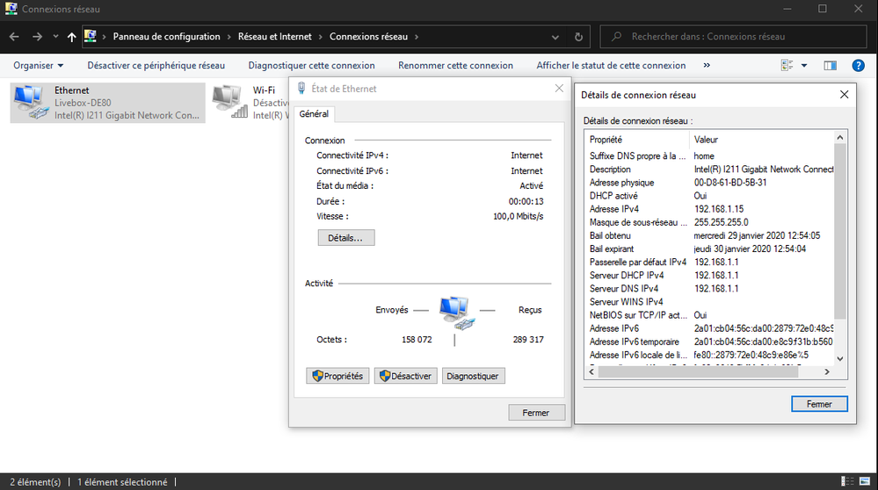Screen dimensions: 878x490
Task: Click the network activity computers icon
Action: [456, 312]
